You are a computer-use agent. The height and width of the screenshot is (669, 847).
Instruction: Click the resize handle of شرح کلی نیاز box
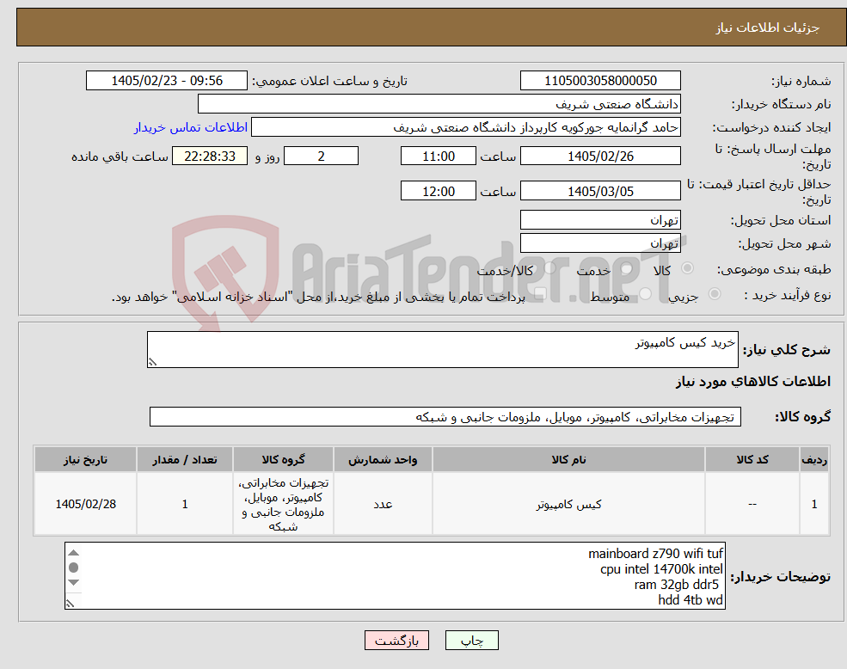tap(153, 362)
